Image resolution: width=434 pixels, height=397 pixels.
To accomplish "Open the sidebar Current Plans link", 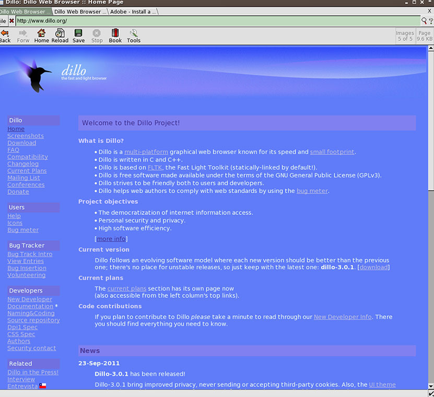I will 27,171.
